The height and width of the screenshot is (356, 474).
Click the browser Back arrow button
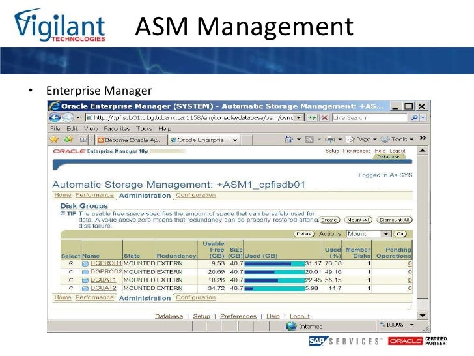click(x=55, y=117)
